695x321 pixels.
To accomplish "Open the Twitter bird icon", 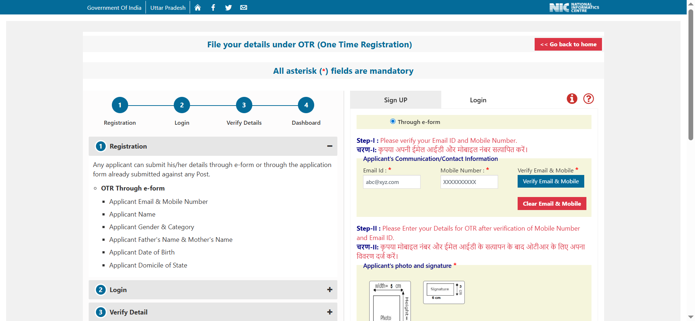I will tap(228, 8).
